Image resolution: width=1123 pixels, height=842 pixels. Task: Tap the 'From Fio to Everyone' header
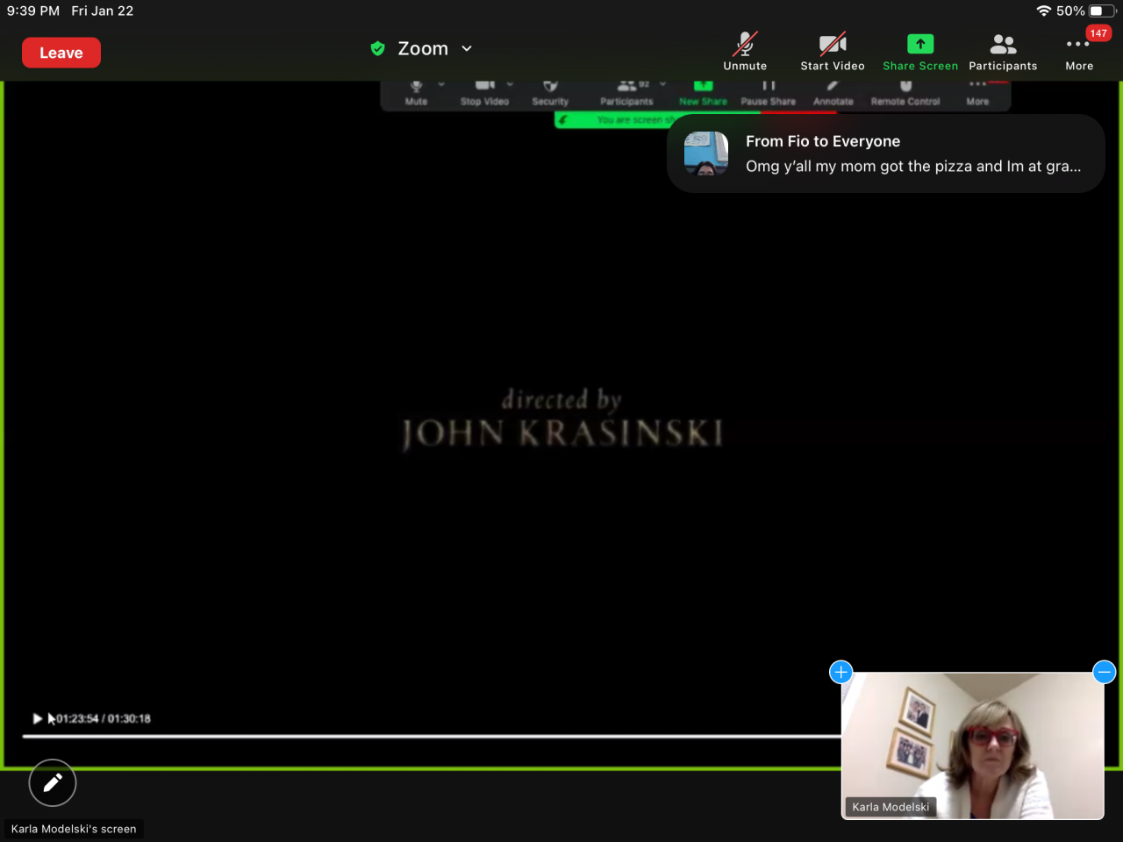pos(823,141)
